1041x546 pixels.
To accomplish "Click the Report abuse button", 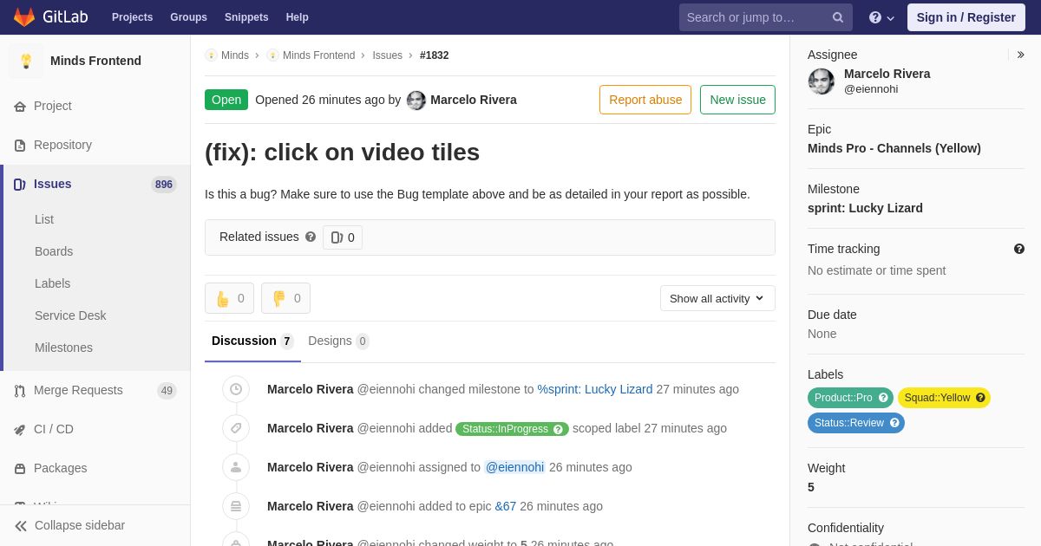I will click(x=645, y=100).
